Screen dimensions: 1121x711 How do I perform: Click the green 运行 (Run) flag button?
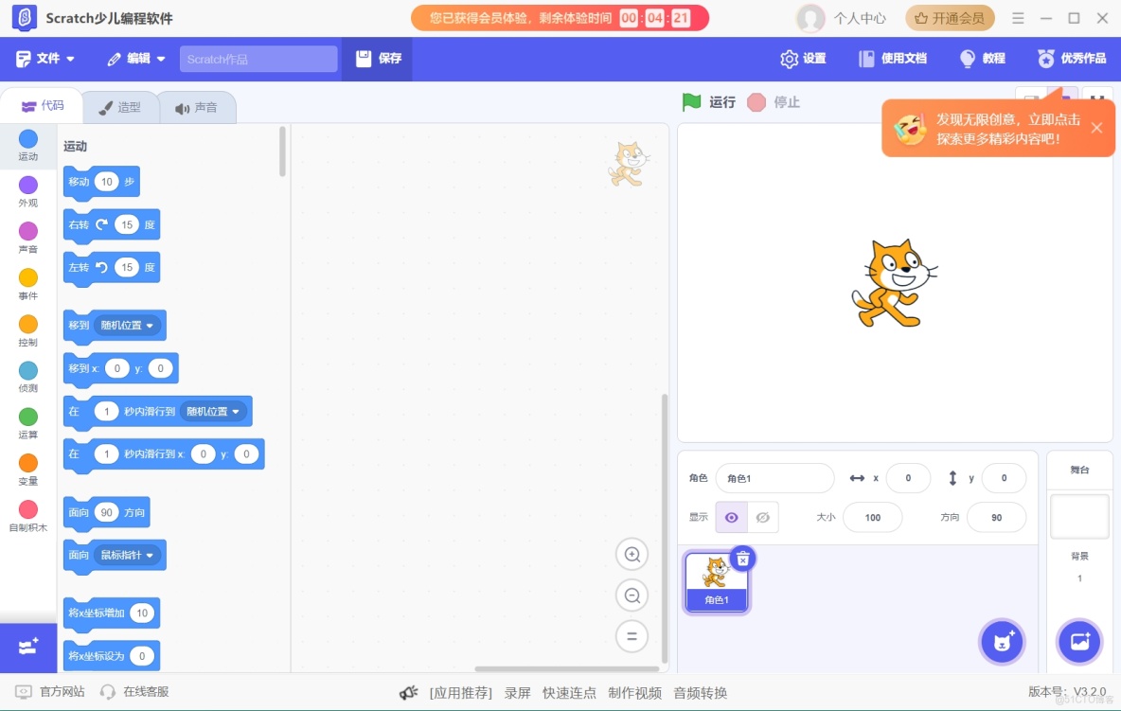point(706,102)
